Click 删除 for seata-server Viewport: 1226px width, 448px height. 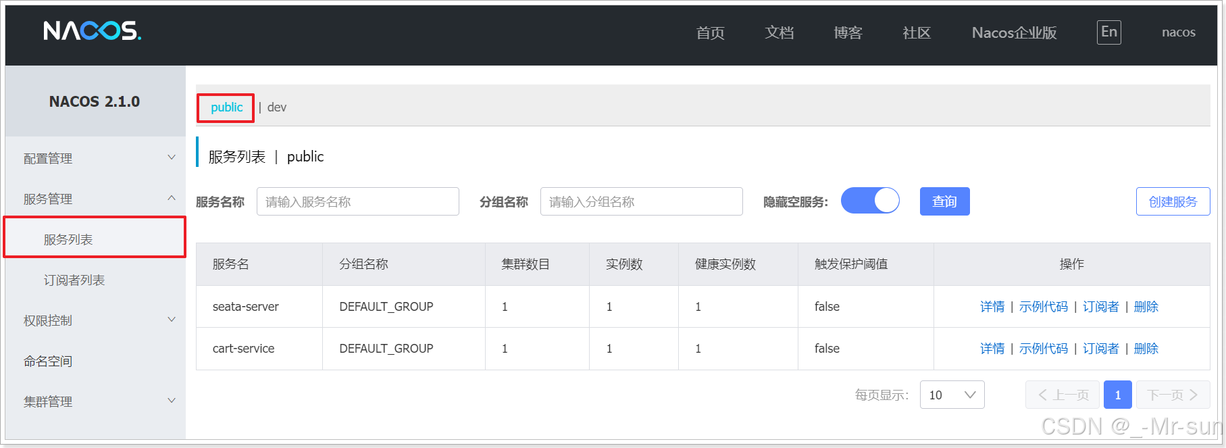1146,307
